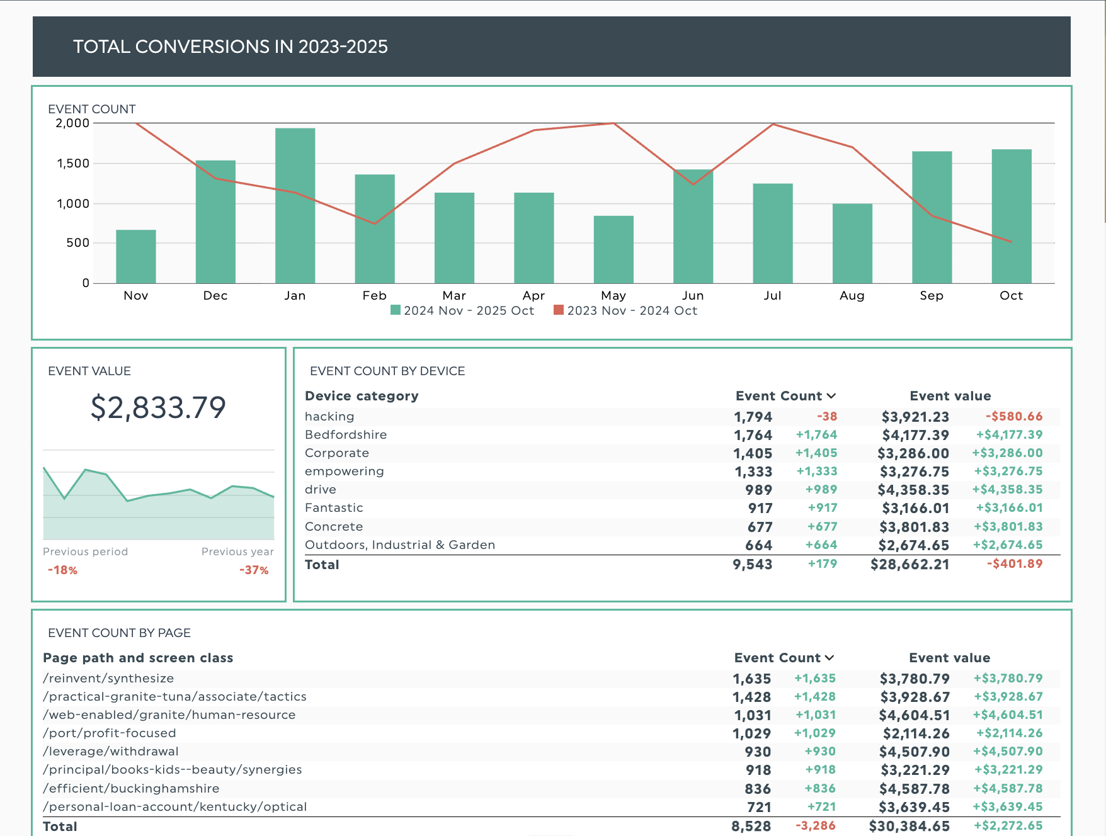Open the /reinvent/synthesize page row
Screen dimensions: 1106x836
[x=108, y=679]
